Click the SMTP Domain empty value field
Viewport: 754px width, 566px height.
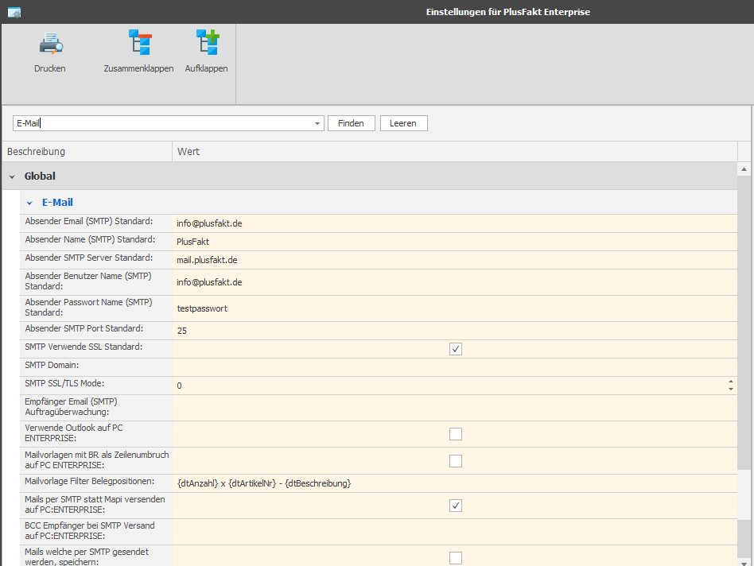(454, 367)
